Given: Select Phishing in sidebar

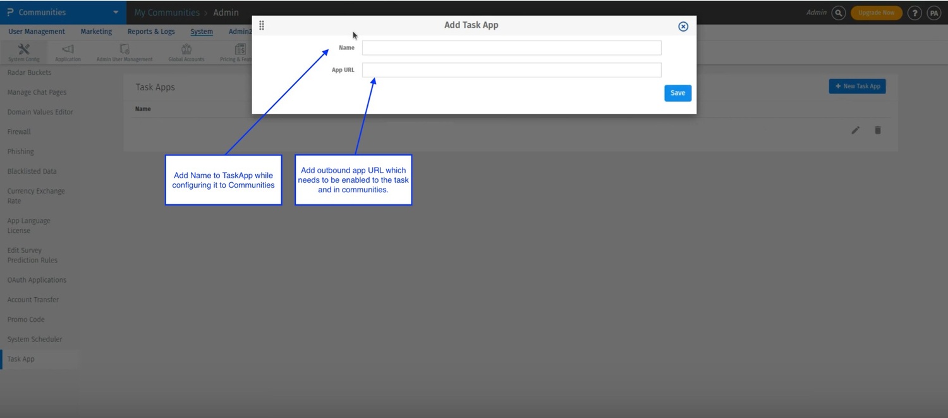Looking at the screenshot, I should click(21, 152).
